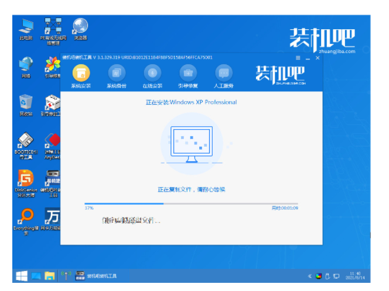Open the installer hamburger menu
Viewport: 389px width, 291px height.
click(298, 58)
